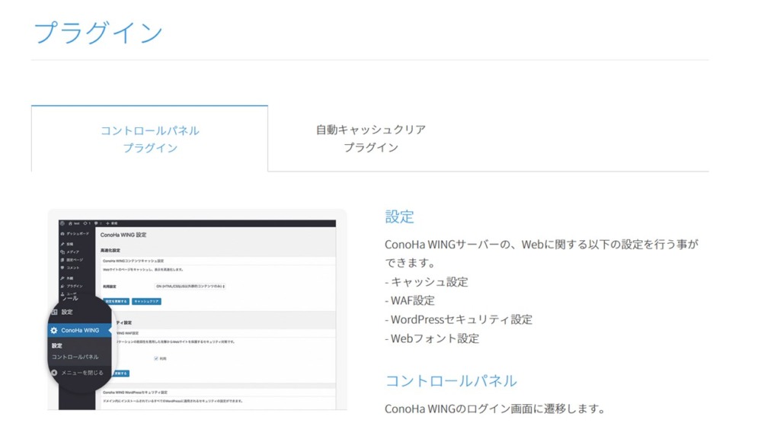Click the text 'ConoHa WINGのログイン画面に遷移します。'
The height and width of the screenshot is (436, 780).
click(x=495, y=409)
